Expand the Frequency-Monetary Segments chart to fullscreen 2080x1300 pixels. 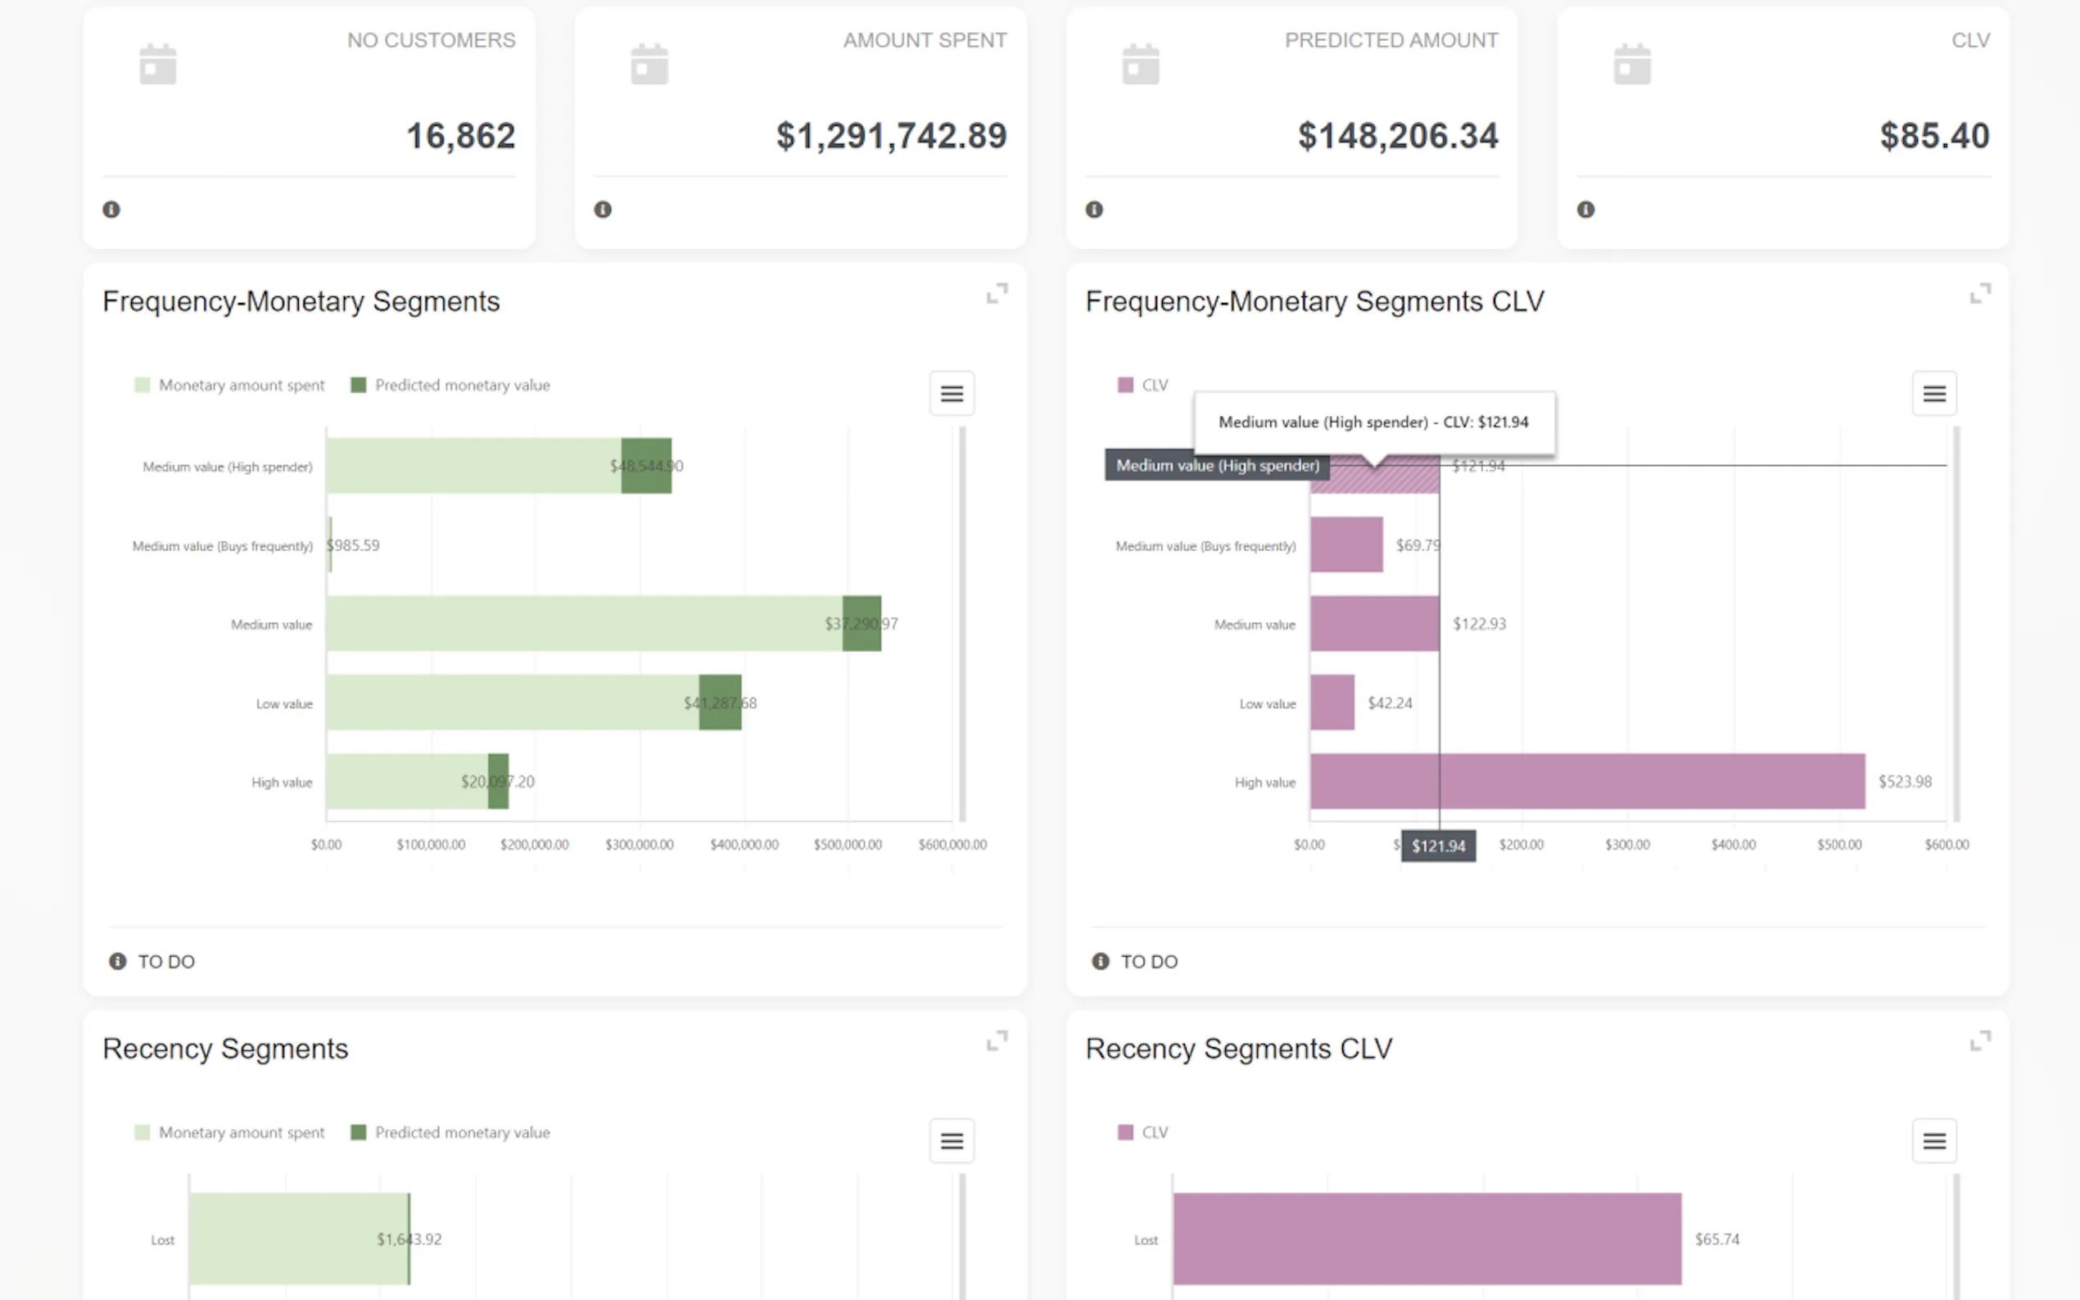point(997,294)
